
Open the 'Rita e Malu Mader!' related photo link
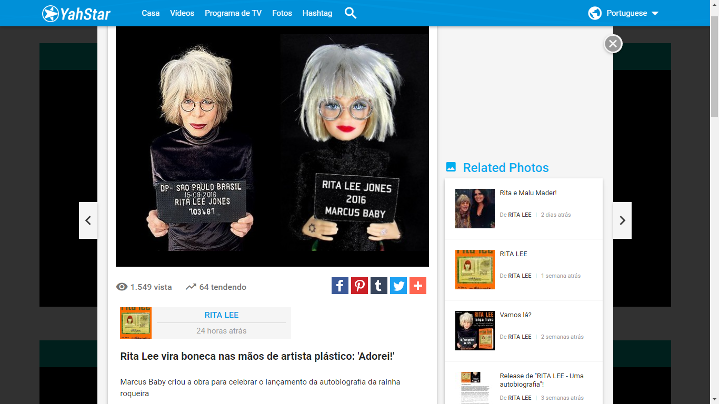528,193
